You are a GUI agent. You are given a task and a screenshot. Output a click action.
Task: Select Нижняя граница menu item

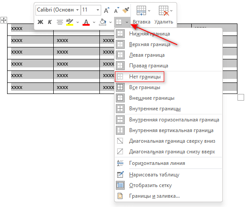tap(169, 34)
